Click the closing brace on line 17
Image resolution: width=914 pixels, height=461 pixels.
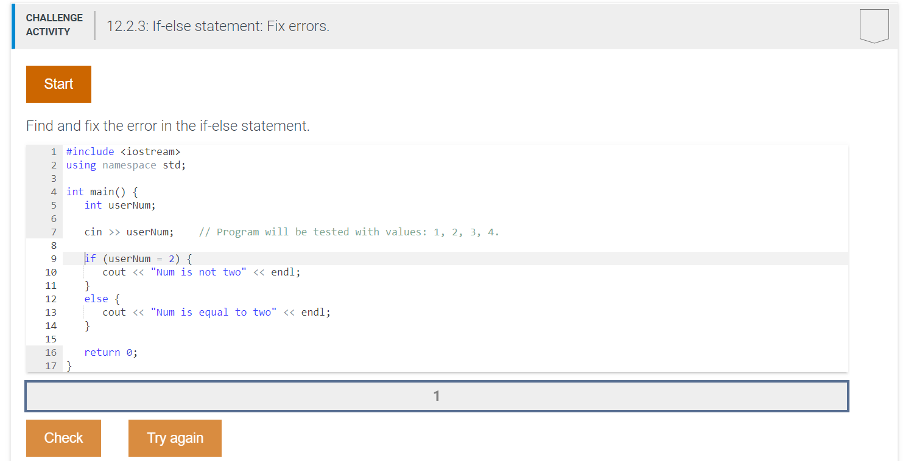pyautogui.click(x=68, y=366)
